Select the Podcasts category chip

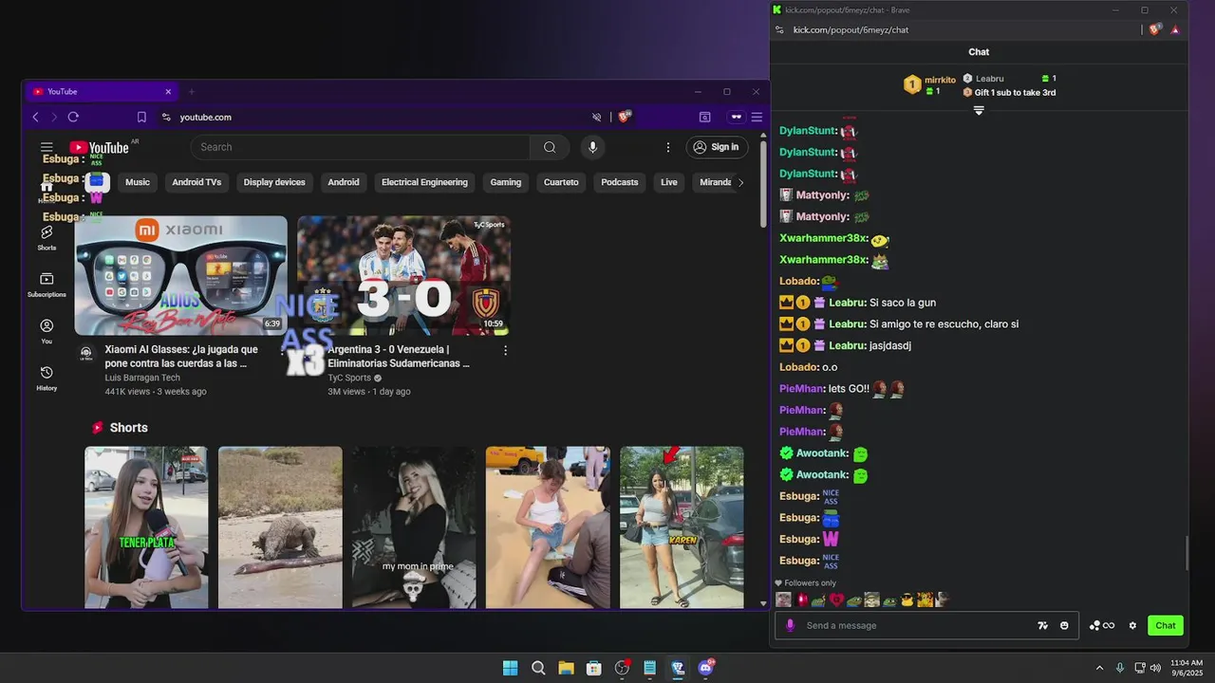pyautogui.click(x=620, y=182)
